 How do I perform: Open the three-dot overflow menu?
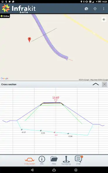click(104, 9)
